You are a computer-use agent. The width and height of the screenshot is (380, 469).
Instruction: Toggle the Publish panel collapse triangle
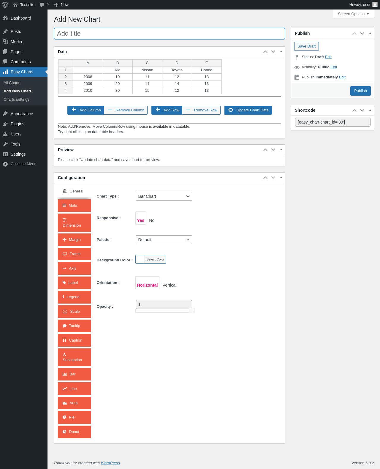click(x=370, y=33)
